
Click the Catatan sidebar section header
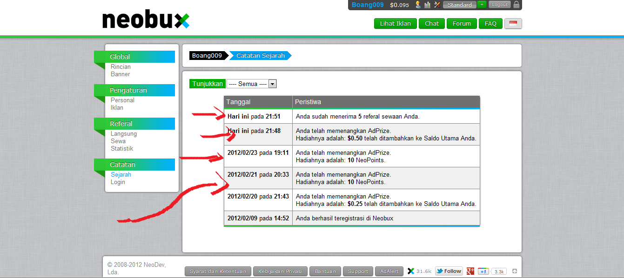(134, 165)
